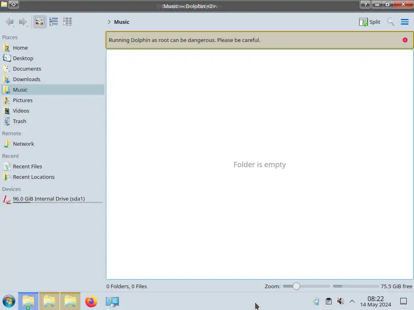Select the second Dolphin taskbar entry
The height and width of the screenshot is (310, 414).
pos(49,301)
